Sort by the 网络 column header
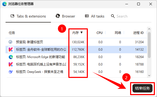 click(118, 33)
